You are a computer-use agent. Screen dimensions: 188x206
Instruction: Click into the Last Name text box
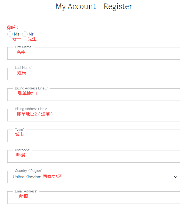(93, 74)
